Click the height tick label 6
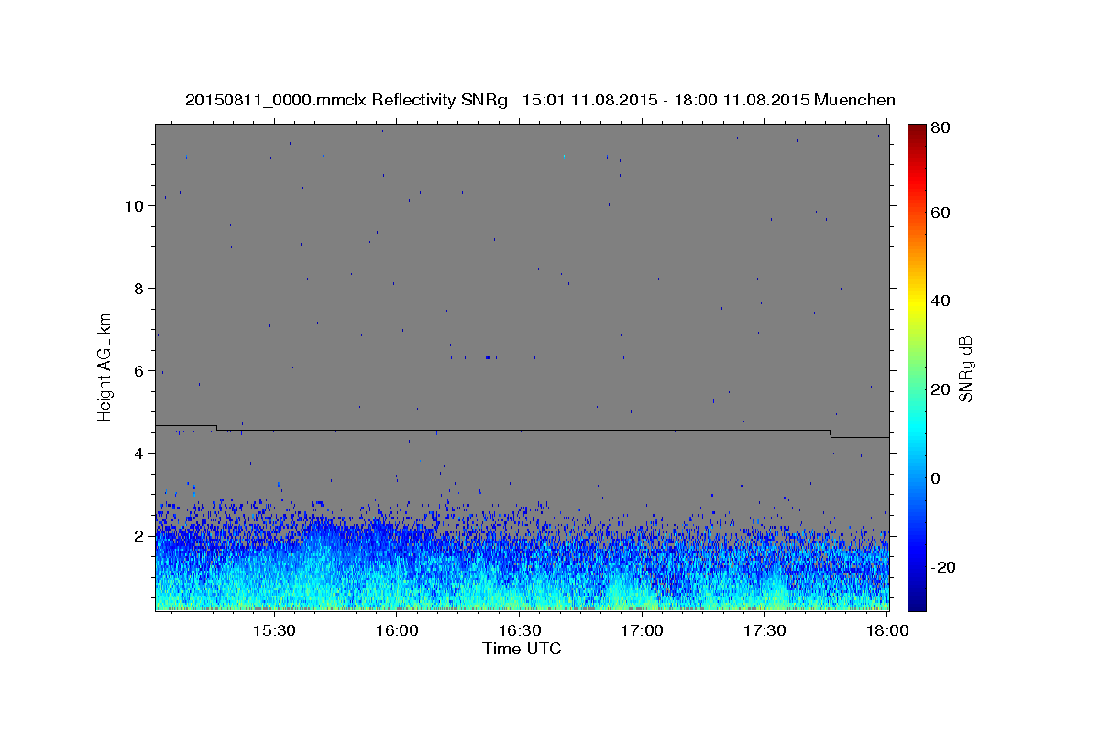 tap(138, 371)
